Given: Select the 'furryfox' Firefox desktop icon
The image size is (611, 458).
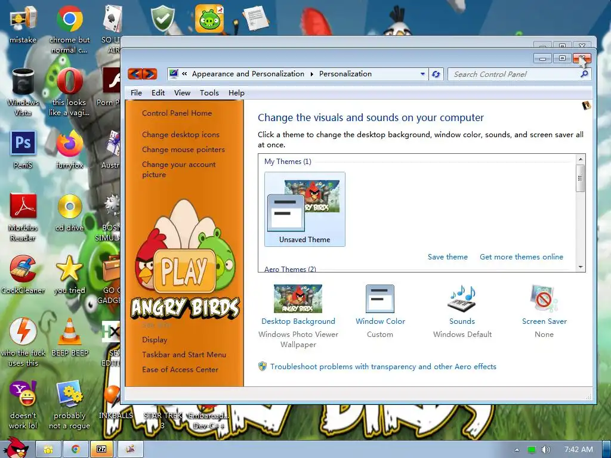Looking at the screenshot, I should (x=69, y=150).
